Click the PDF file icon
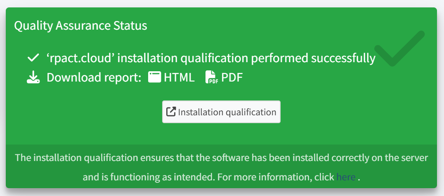This screenshot has width=444, height=196. pos(211,77)
